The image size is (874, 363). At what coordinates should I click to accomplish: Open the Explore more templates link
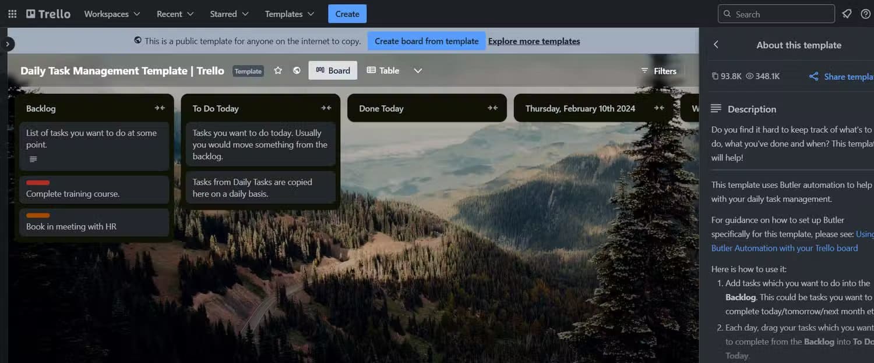(534, 41)
